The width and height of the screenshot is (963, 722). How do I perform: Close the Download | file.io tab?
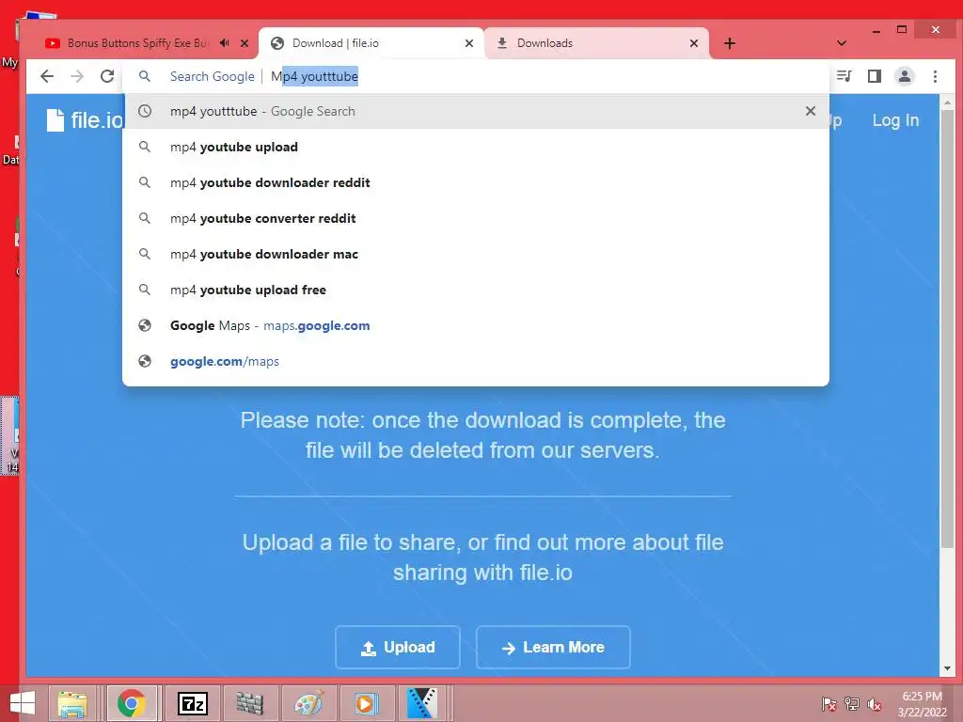click(x=469, y=43)
